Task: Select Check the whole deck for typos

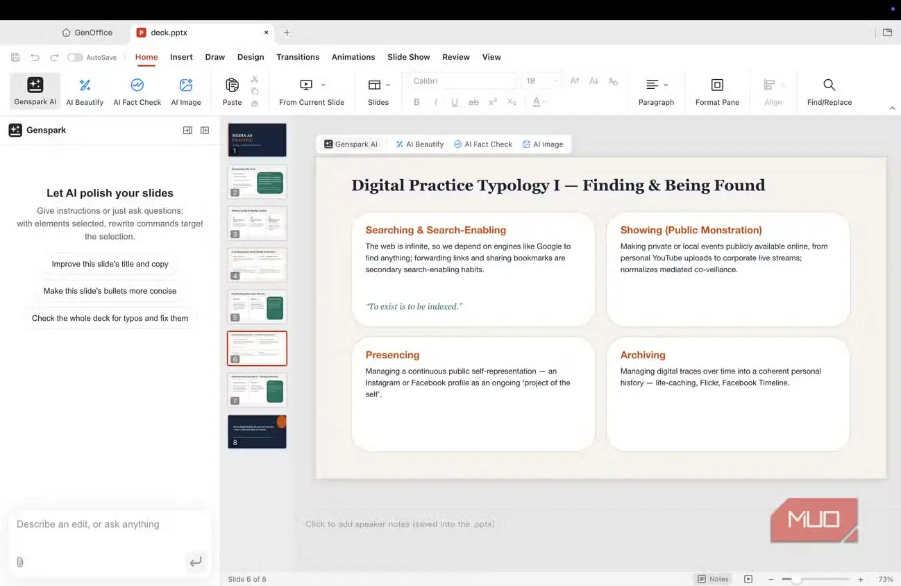Action: (110, 318)
